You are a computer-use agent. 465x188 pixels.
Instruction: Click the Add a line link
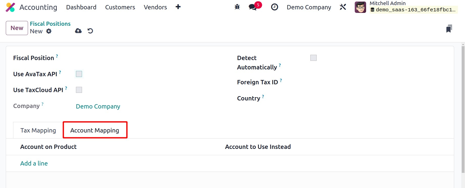[x=34, y=164]
